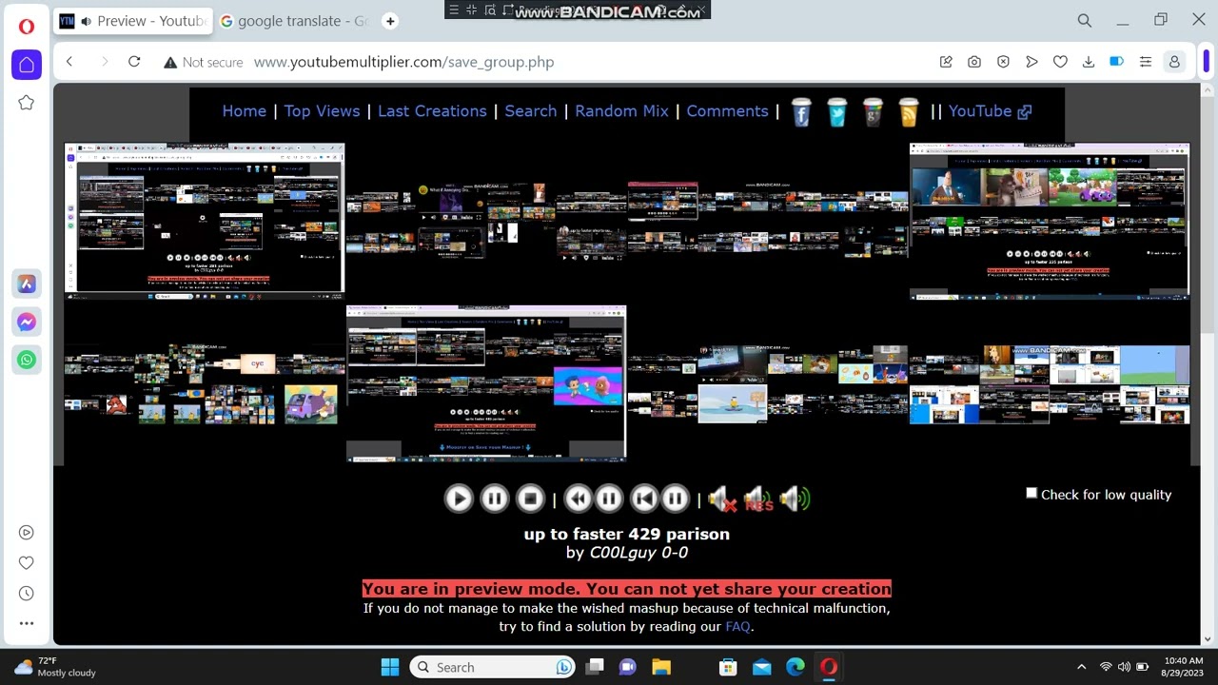
Task: Open Opera Easy Setup sliders icon
Action: [x=1146, y=62]
